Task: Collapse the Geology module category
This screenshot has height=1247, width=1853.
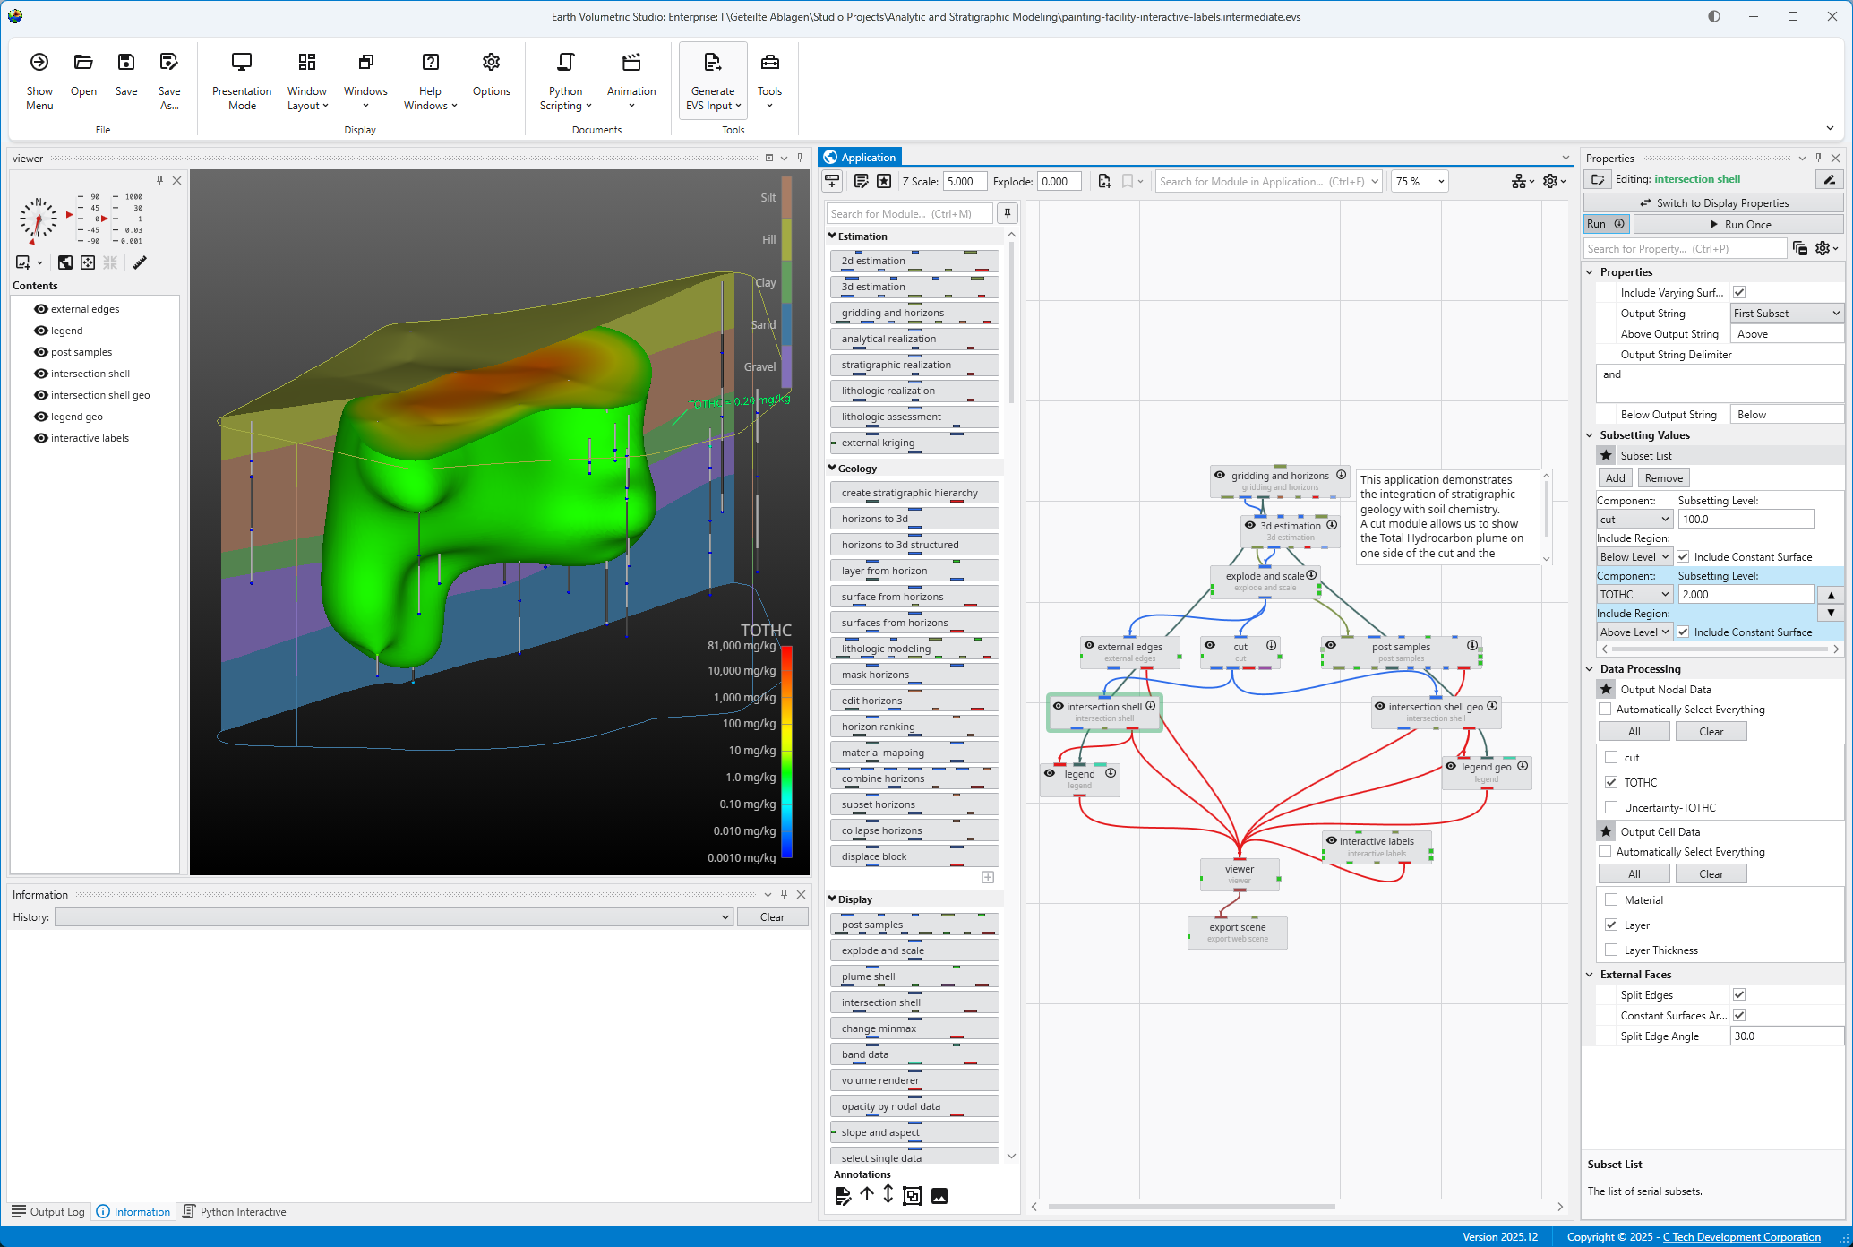Action: (833, 469)
